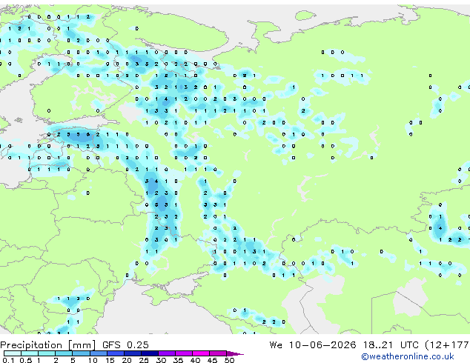Click the '20' legend scale label
Image resolution: width=470 pixels, height=363 pixels.
[x=127, y=360]
